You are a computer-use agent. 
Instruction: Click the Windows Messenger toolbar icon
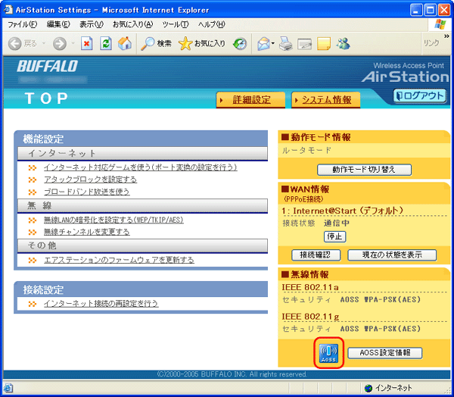point(343,44)
